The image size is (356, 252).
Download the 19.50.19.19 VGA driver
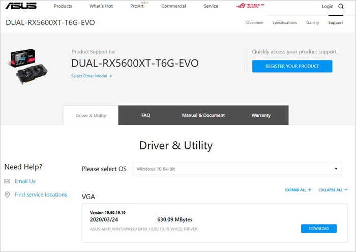(319, 229)
